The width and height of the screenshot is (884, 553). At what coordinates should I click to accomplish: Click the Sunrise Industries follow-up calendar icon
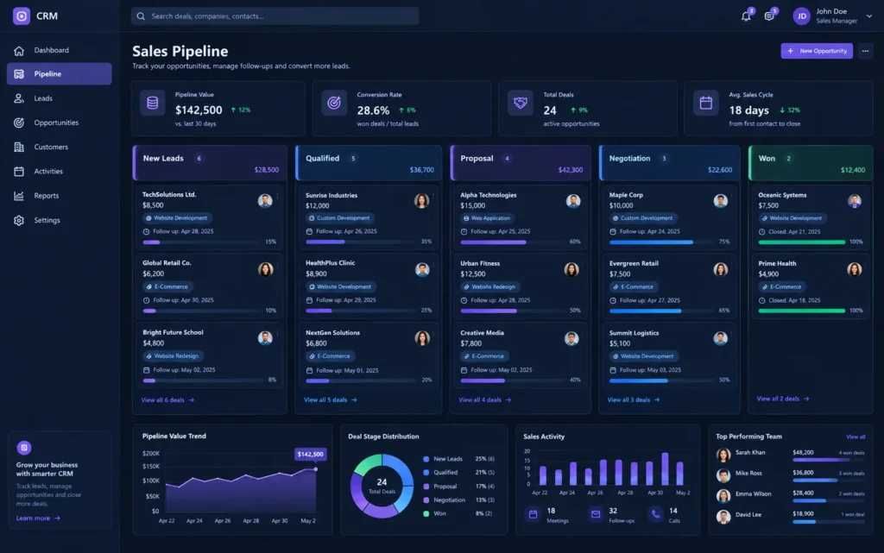[309, 231]
